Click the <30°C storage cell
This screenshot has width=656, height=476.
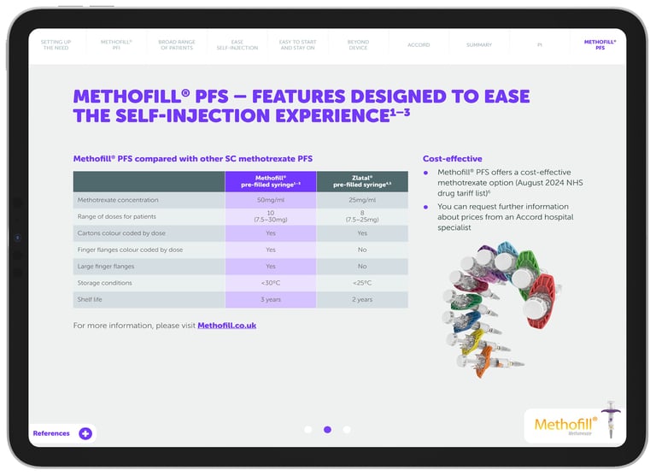271,283
